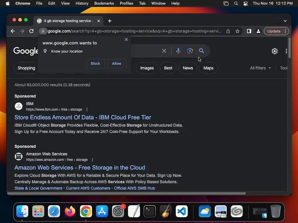The height and width of the screenshot is (223, 298).
Task: Click the vertical page scrollbar thumb
Action: click(x=289, y=48)
